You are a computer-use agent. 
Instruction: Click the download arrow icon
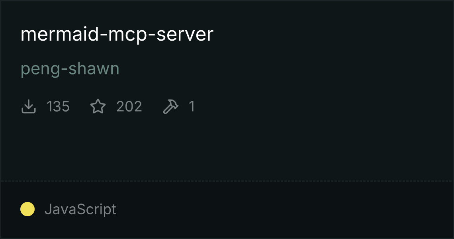tap(28, 106)
